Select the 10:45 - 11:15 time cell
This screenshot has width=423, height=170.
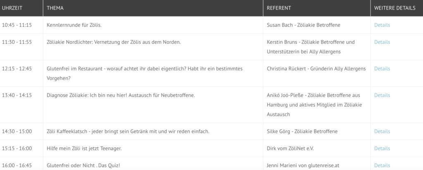pos(21,25)
